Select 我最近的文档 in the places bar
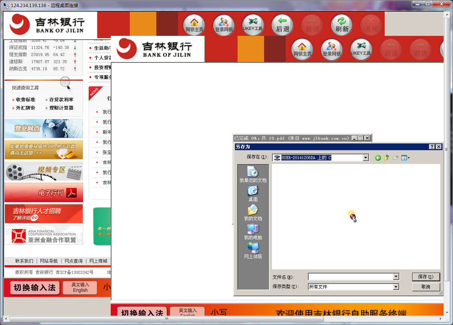 [x=253, y=174]
